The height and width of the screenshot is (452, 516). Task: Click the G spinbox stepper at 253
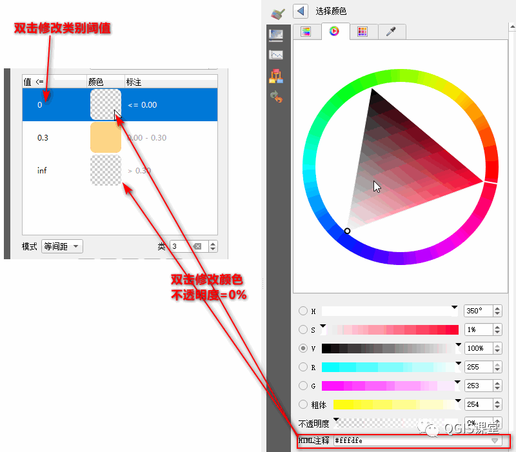point(497,386)
